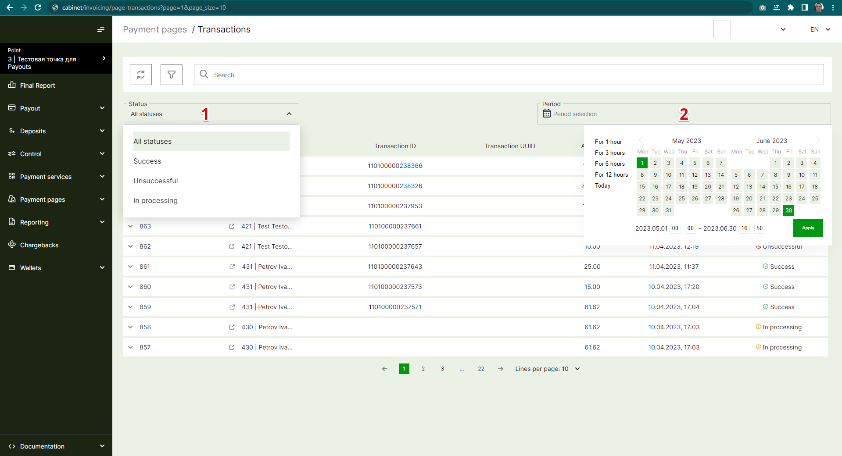Click the search magnifier icon
The height and width of the screenshot is (456, 842).
coord(204,74)
